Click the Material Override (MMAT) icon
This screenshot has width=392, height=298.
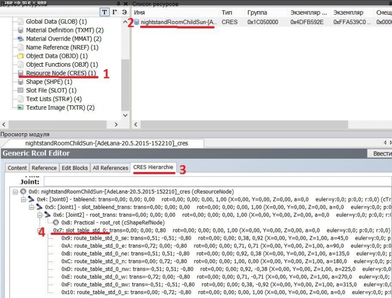(21, 39)
